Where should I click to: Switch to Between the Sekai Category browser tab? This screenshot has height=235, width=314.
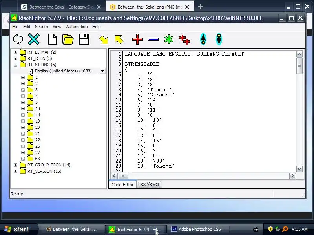61,7
